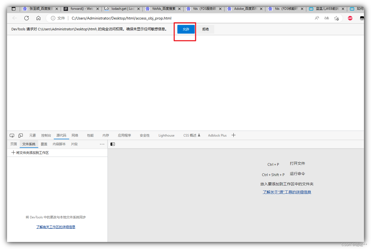Add a new DevTools tool with plus icon
371x249 pixels.
233,135
